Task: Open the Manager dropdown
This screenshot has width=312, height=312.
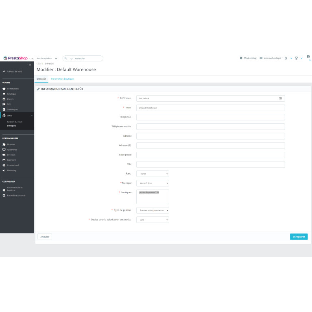Action: [152, 183]
